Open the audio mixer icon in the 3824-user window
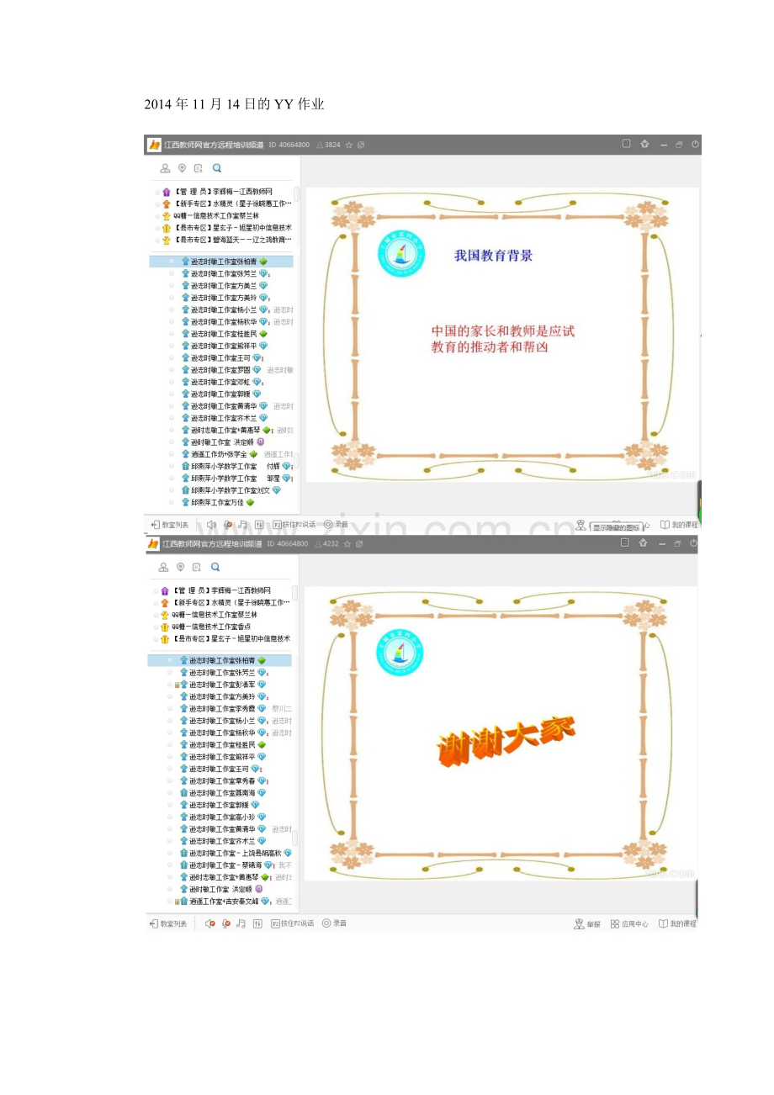774x1095 pixels. pyautogui.click(x=259, y=524)
